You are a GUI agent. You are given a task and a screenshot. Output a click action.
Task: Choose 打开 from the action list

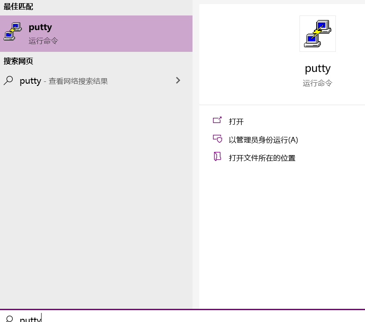(236, 121)
